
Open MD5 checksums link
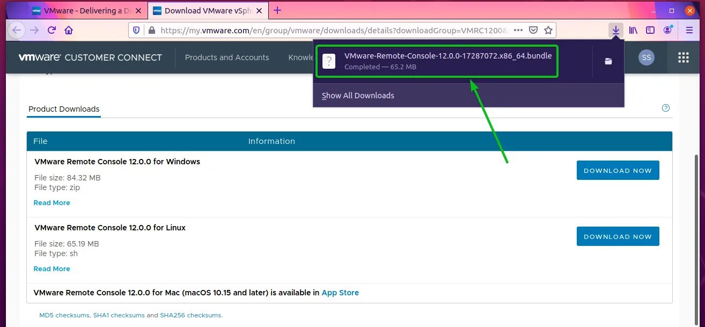pyautogui.click(x=64, y=315)
